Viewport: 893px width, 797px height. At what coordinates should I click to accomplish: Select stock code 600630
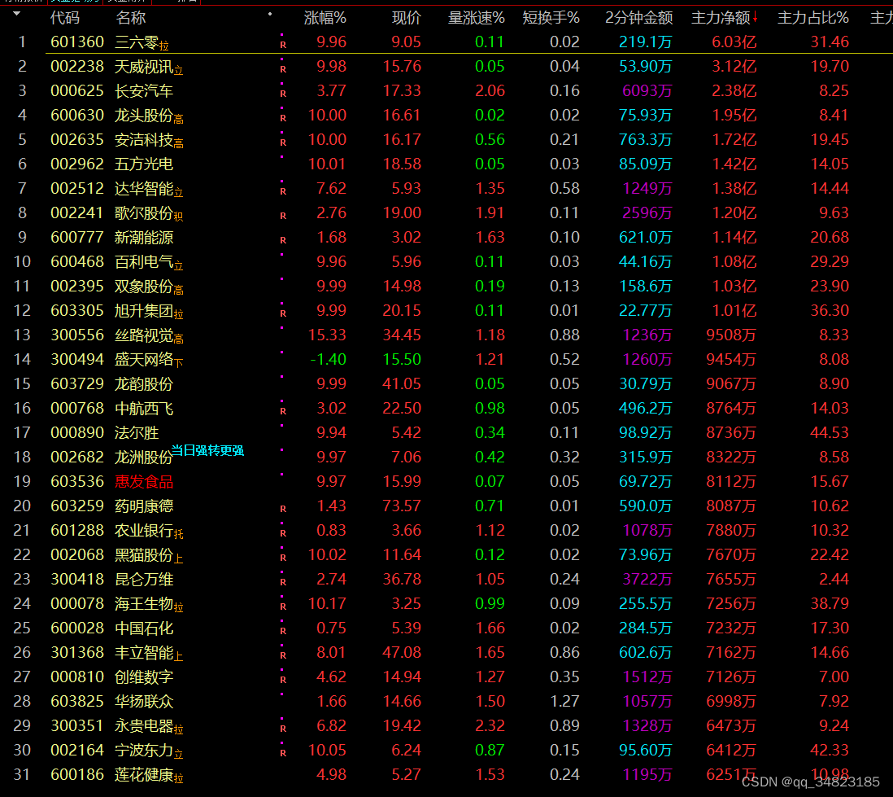(x=77, y=116)
